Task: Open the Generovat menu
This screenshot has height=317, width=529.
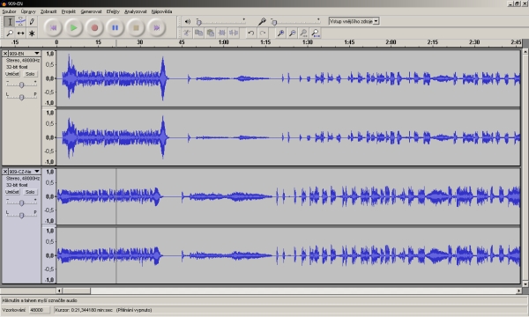Action: pyautogui.click(x=91, y=11)
